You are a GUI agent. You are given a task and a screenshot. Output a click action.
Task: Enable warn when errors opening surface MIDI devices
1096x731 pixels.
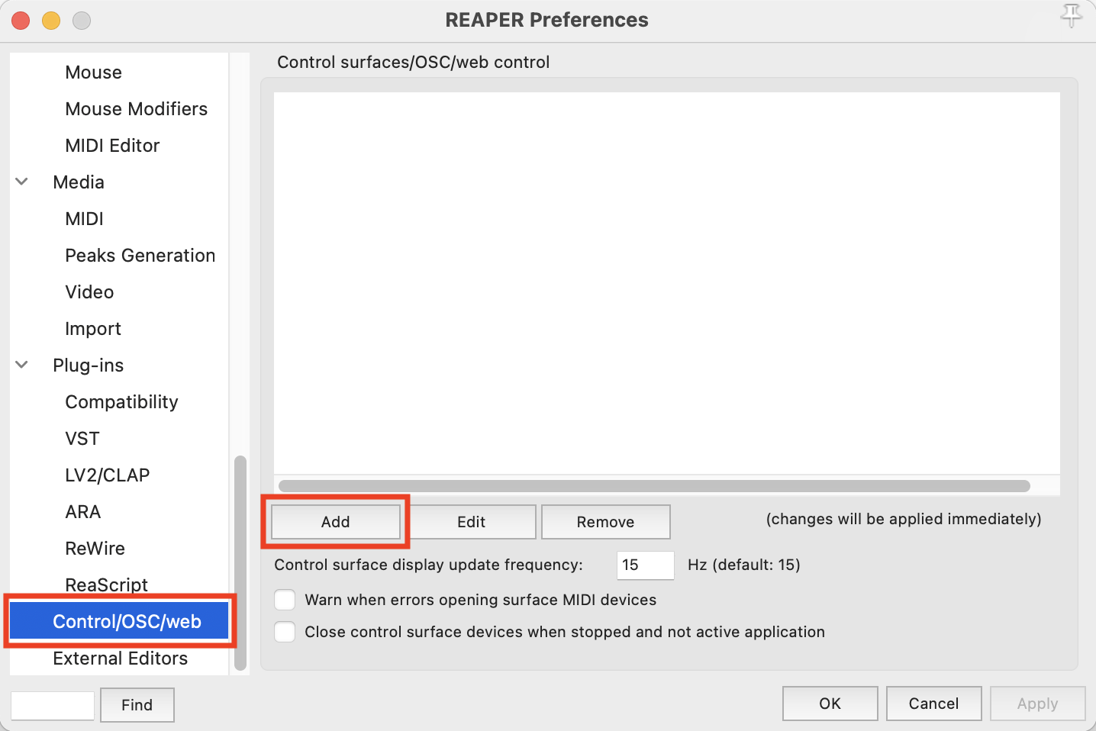point(285,600)
